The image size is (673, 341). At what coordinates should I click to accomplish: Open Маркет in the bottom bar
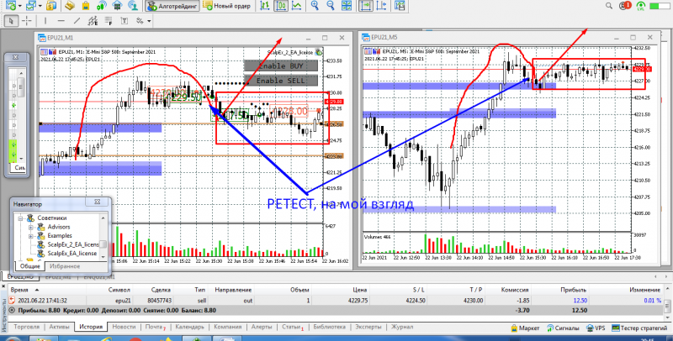click(525, 328)
